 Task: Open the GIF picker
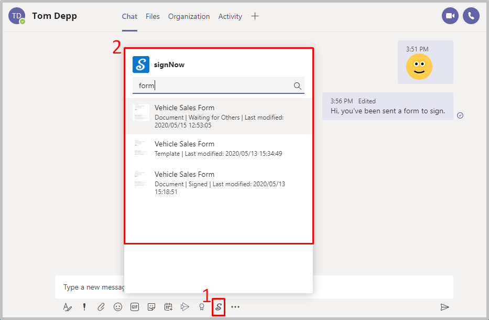click(x=135, y=307)
